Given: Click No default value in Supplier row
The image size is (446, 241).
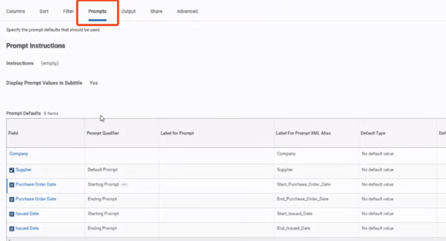Looking at the screenshot, I should click(378, 169).
